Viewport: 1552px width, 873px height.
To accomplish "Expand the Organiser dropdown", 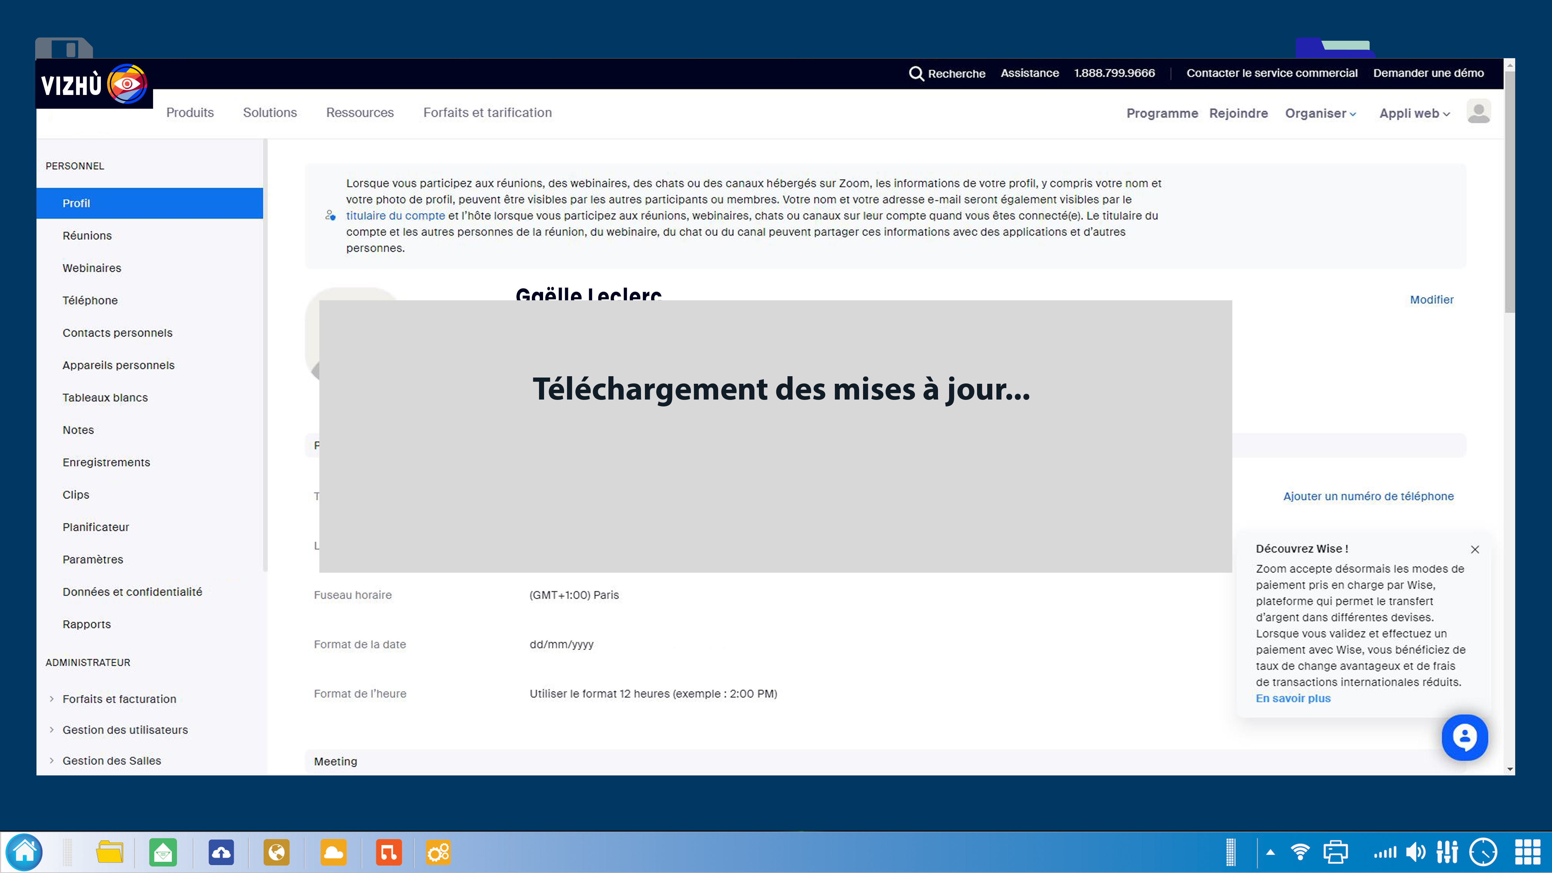I will (x=1320, y=113).
